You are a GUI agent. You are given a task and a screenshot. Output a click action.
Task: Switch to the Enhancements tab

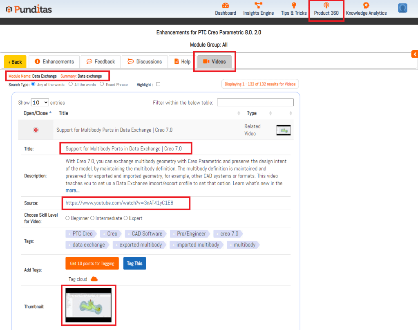point(54,62)
